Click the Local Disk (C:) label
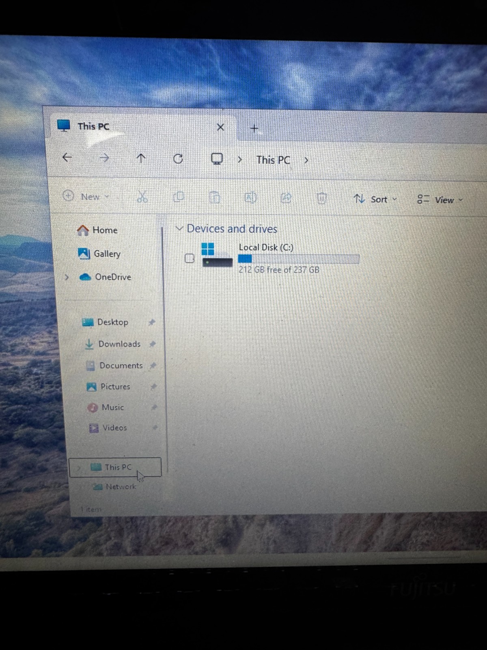 266,247
